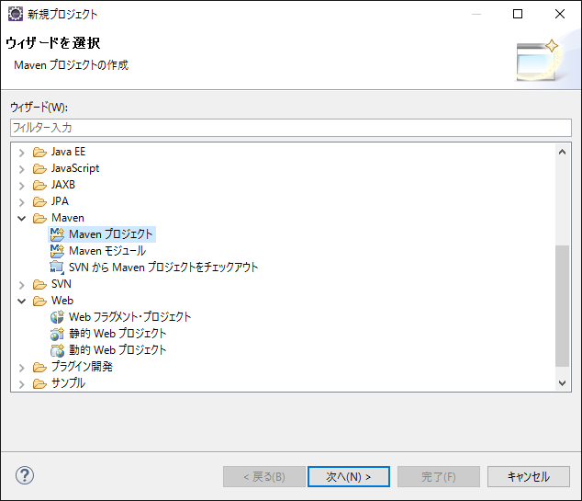Expand the サンプル category
Image resolution: width=582 pixels, height=501 pixels.
click(x=22, y=384)
